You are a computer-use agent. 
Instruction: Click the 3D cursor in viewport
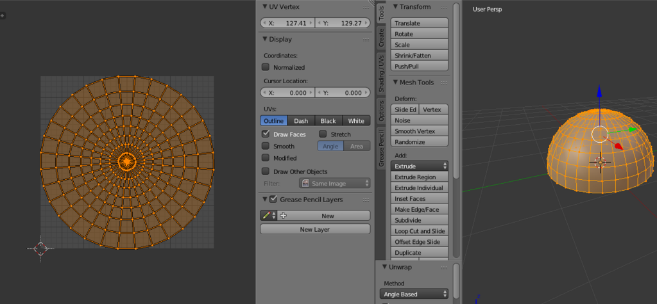coord(600,162)
